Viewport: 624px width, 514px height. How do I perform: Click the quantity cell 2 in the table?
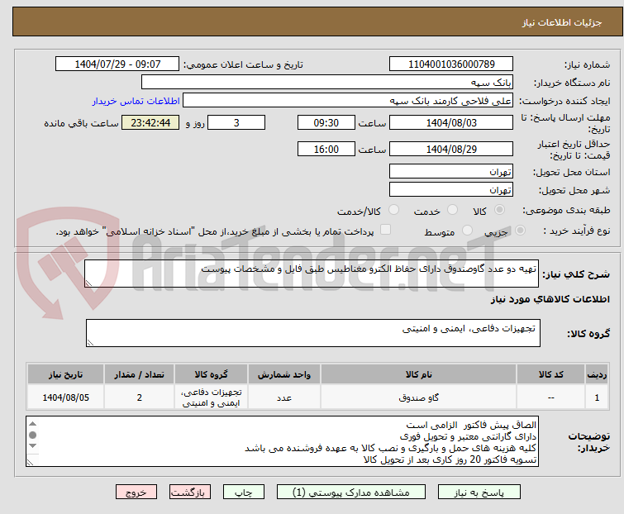[x=140, y=397]
